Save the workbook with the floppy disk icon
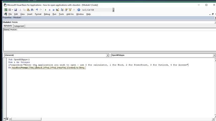 point(16,10)
